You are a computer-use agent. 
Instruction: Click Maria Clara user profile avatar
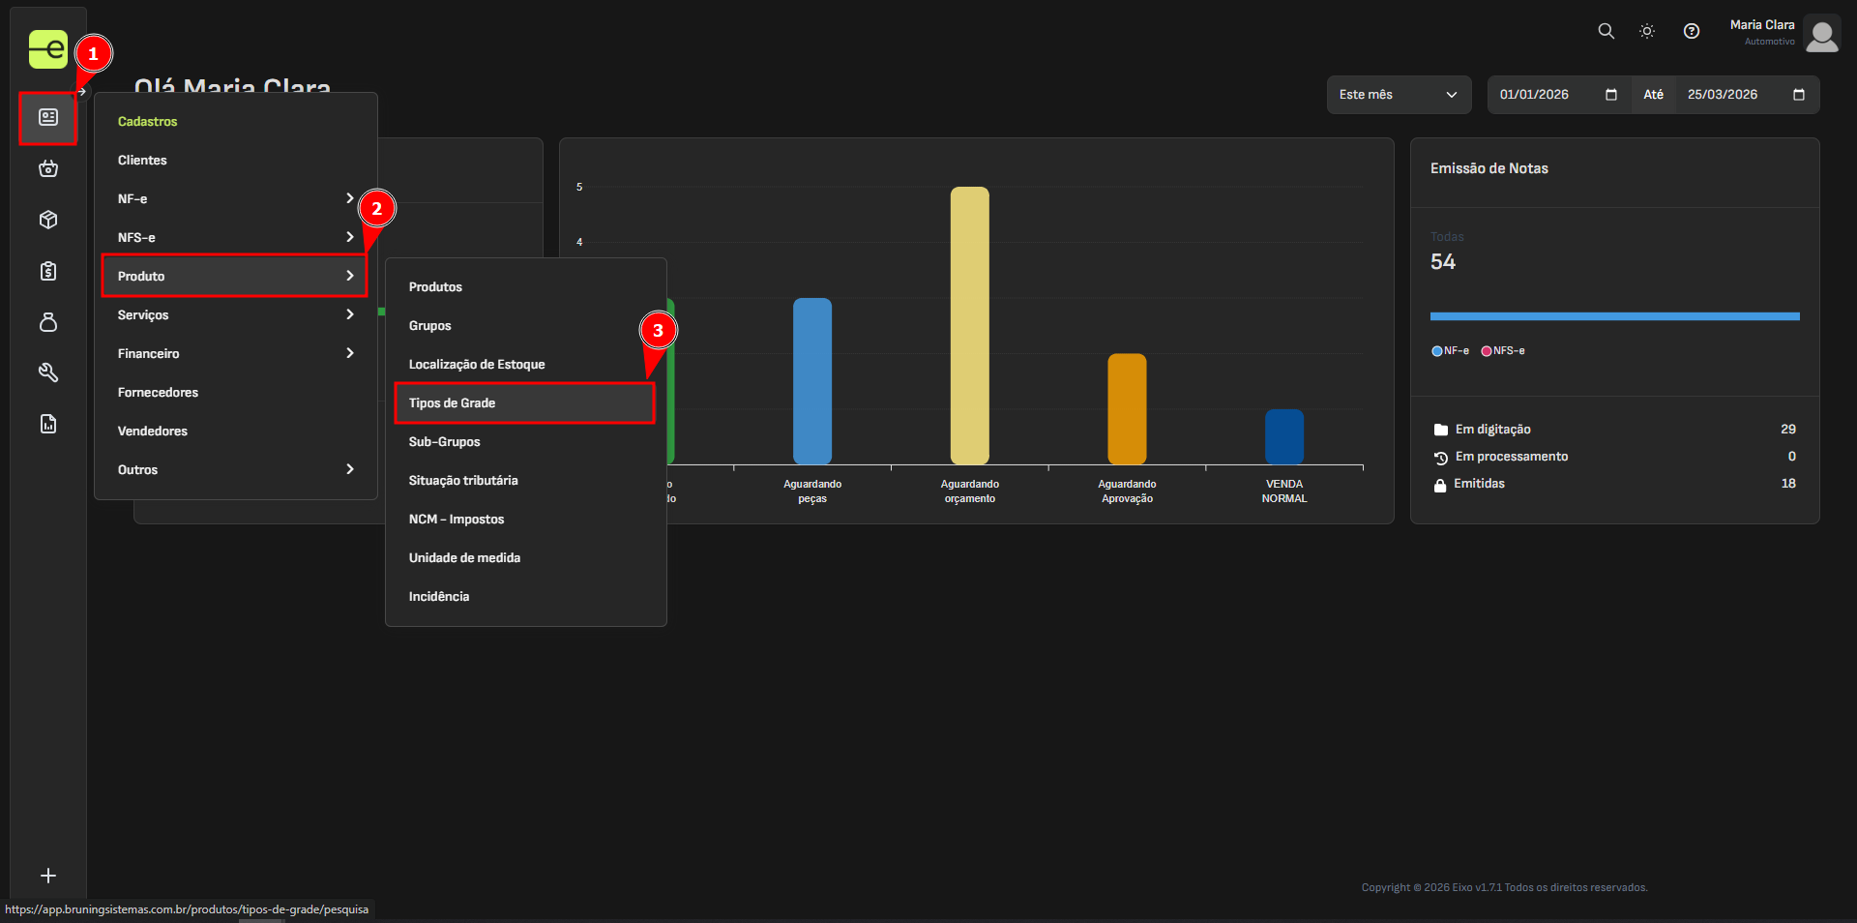coord(1821,36)
